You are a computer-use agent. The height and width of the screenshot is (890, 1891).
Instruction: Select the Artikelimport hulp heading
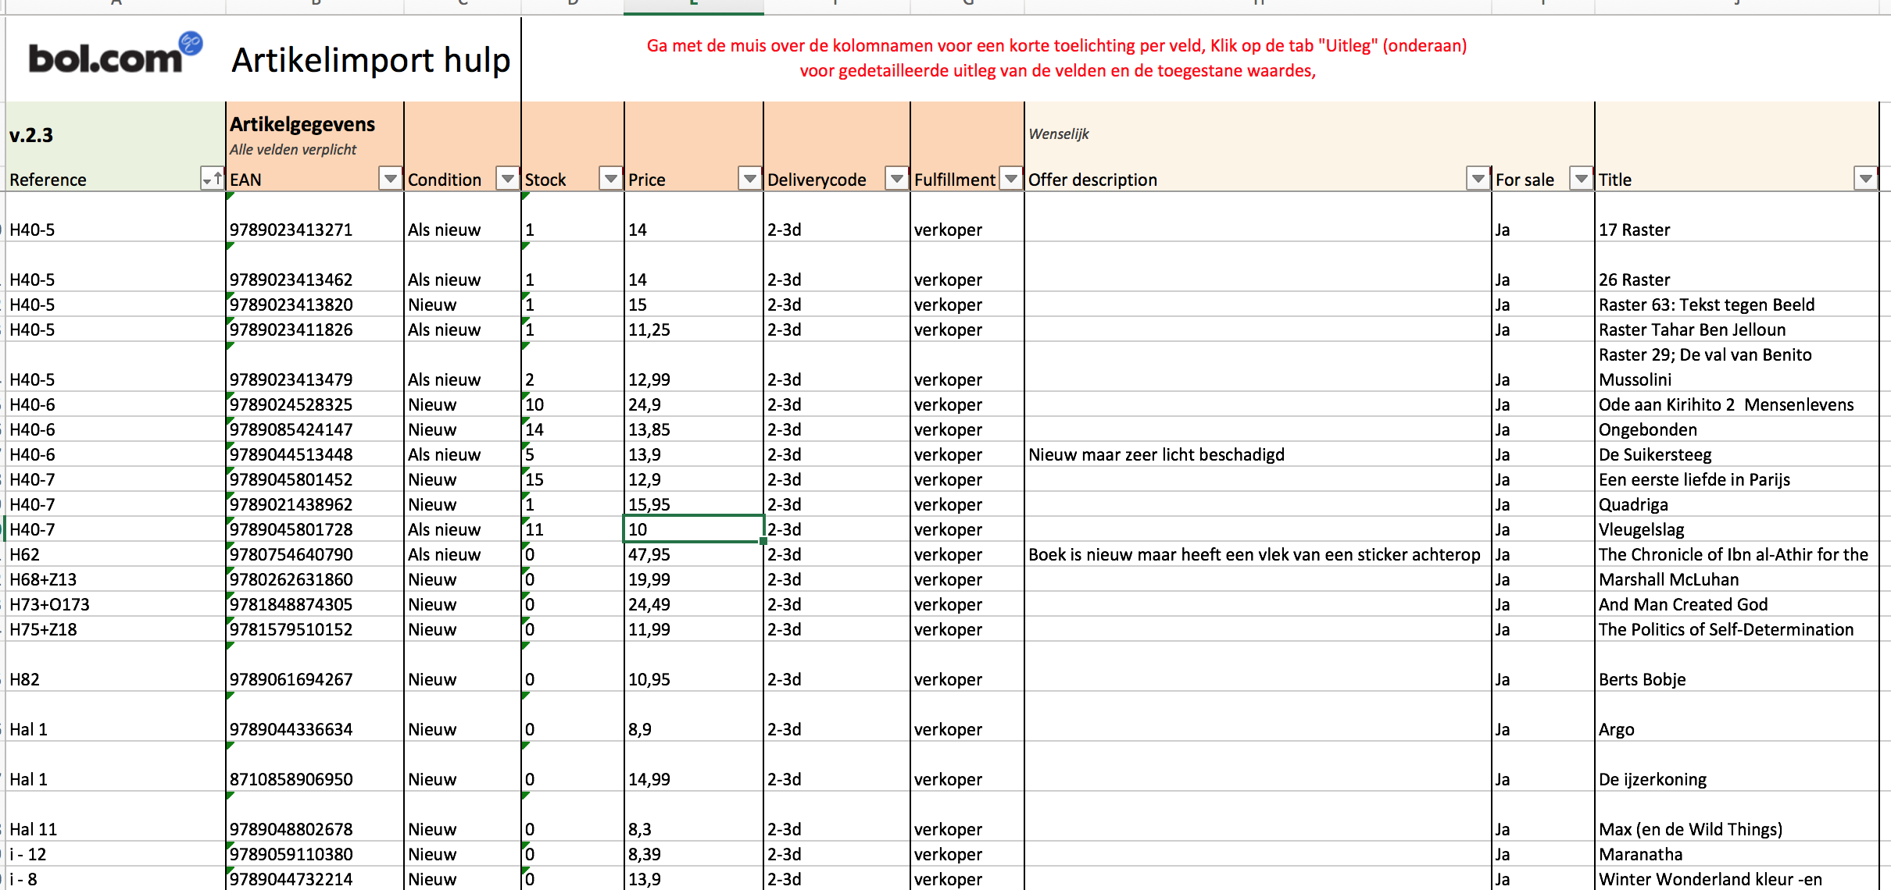370,60
